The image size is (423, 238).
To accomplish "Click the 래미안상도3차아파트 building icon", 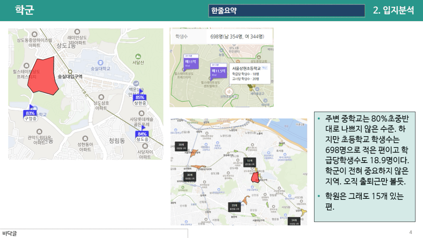I will coord(77,32).
